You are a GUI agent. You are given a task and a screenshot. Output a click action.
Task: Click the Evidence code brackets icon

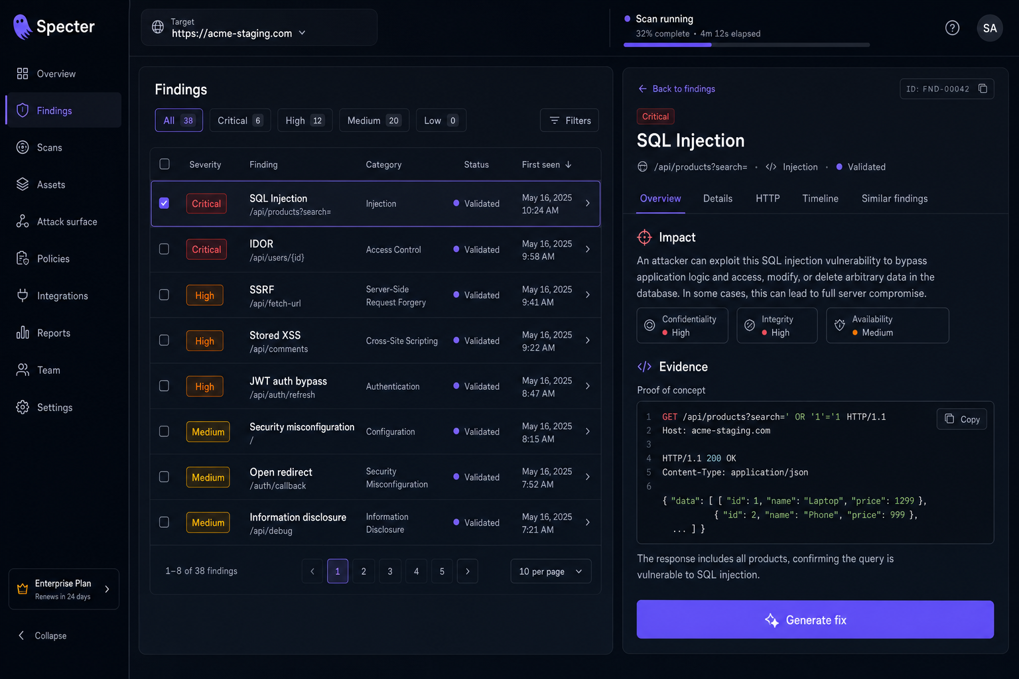point(644,367)
